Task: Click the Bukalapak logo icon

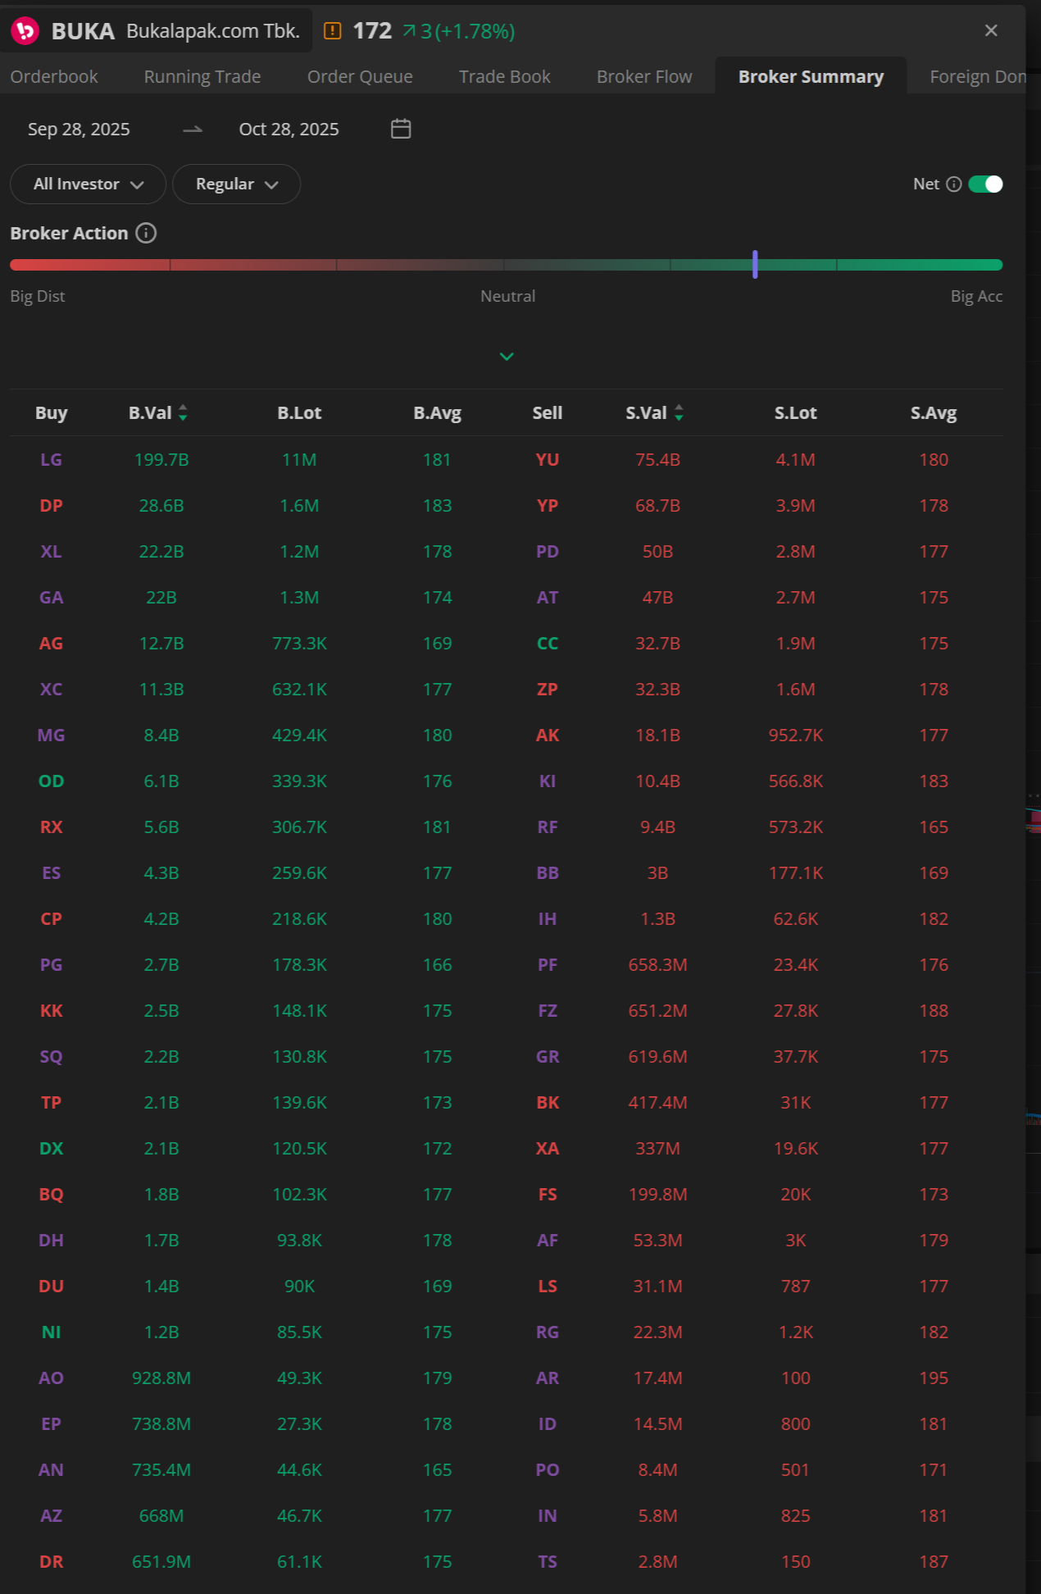Action: pyautogui.click(x=25, y=31)
